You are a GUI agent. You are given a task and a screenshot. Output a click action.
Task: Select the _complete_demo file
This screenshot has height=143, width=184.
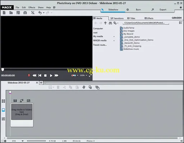click(x=130, y=37)
